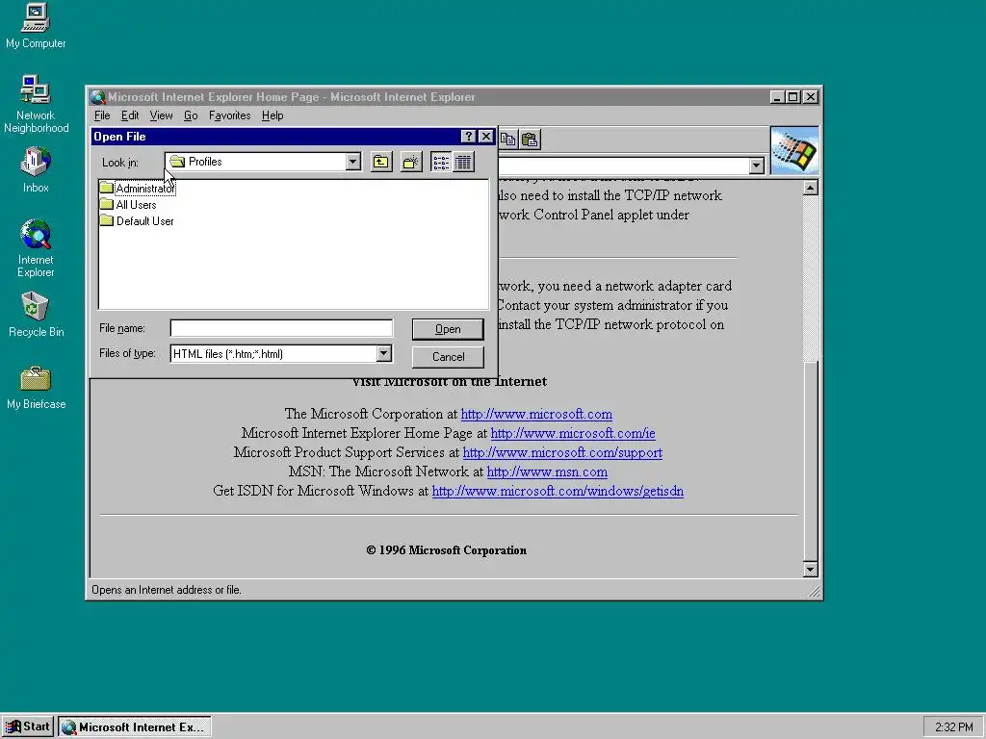Click the IE title bar icon
Viewport: 986px width, 739px height.
click(97, 97)
